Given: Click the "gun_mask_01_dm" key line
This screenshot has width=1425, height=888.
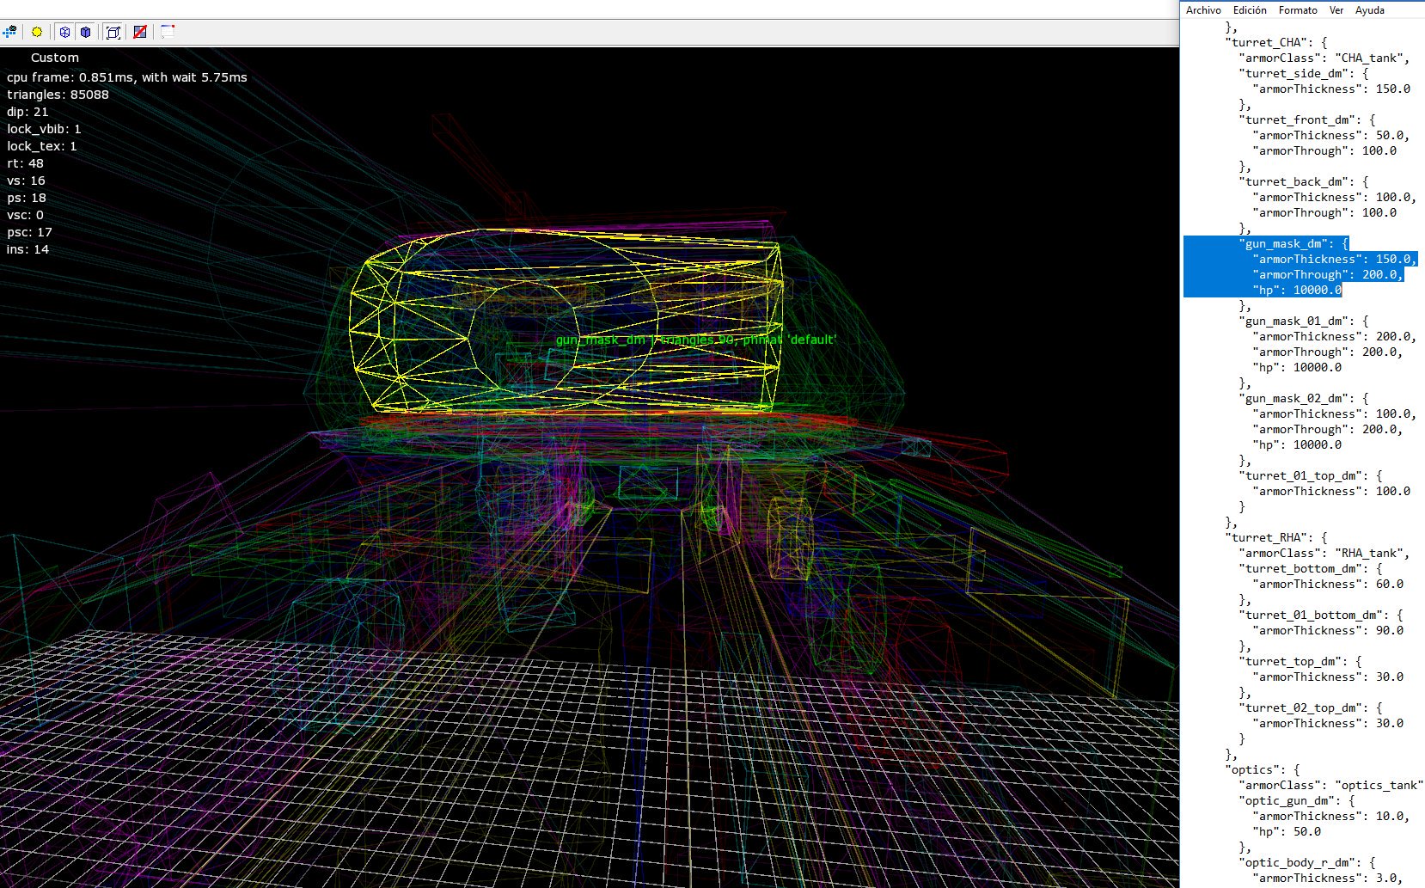Looking at the screenshot, I should coord(1304,321).
